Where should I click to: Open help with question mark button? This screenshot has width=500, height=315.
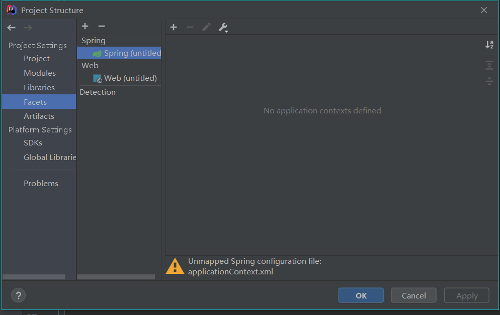[19, 295]
